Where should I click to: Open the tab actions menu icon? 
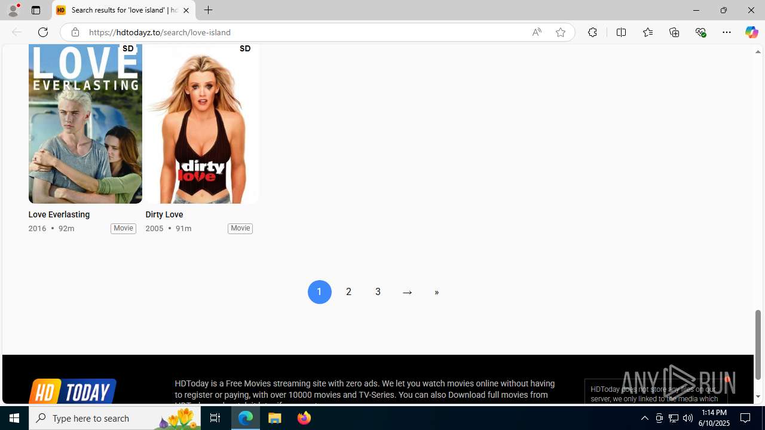pos(36,10)
